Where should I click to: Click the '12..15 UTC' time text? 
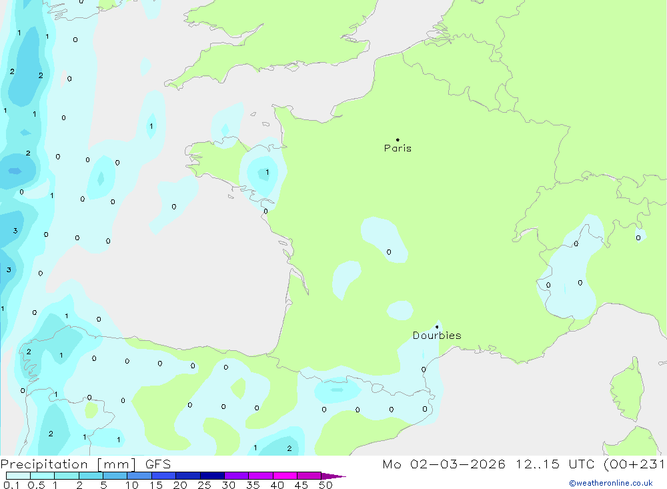click(x=555, y=464)
